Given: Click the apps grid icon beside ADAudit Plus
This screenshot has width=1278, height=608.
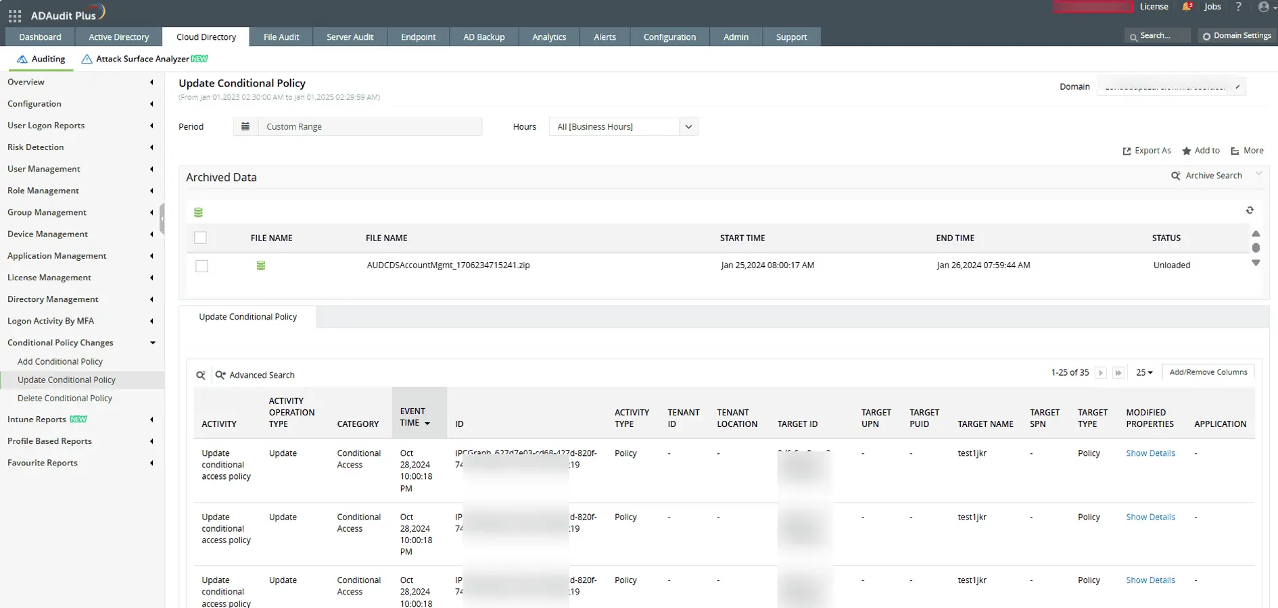Looking at the screenshot, I should point(14,15).
